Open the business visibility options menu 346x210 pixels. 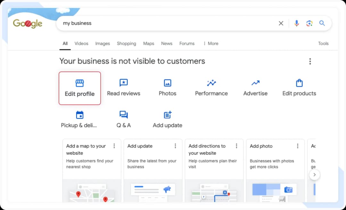[310, 61]
